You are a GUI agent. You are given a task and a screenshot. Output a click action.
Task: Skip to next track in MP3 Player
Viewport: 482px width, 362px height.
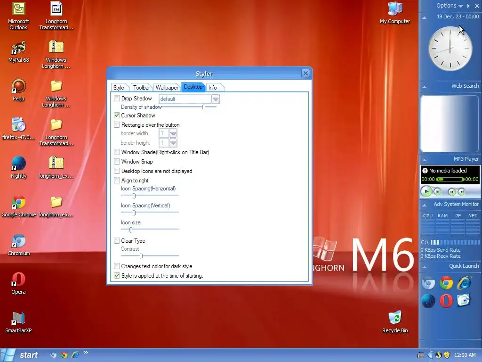click(461, 192)
